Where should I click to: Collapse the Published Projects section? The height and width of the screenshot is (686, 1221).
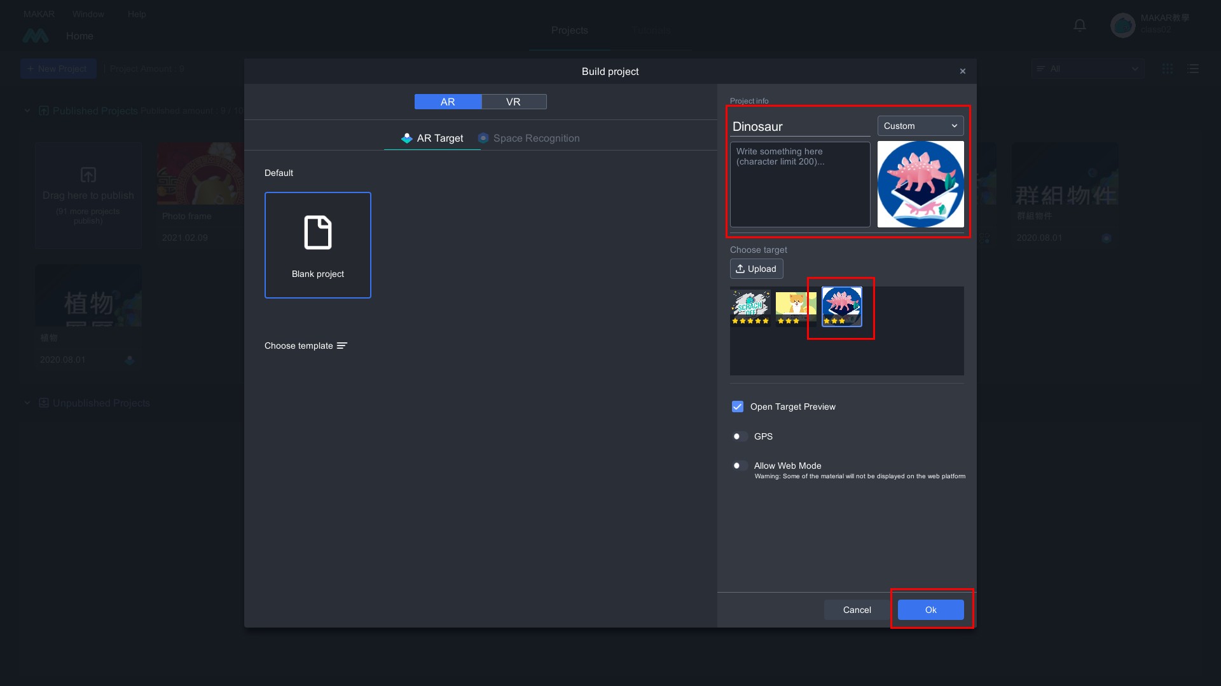point(27,111)
